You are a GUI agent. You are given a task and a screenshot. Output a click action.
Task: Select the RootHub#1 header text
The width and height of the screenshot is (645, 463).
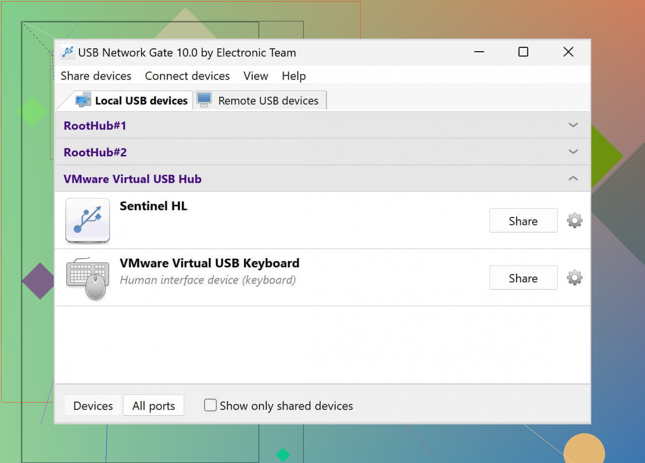[95, 126]
